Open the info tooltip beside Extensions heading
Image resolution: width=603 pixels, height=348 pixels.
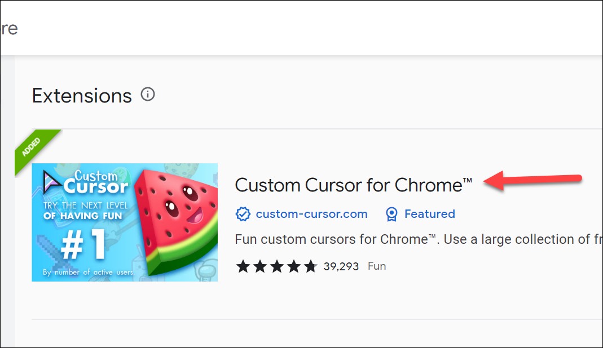[148, 94]
